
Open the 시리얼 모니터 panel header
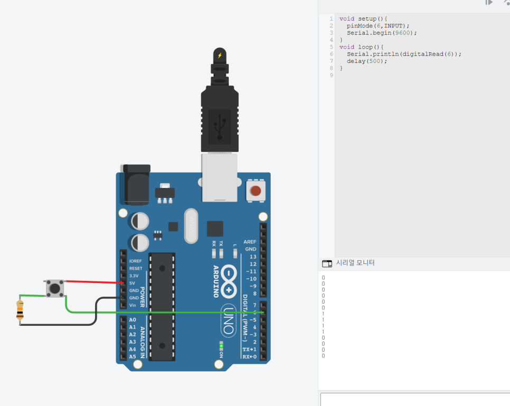[355, 262]
